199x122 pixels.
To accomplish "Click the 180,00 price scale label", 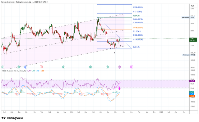I will [x=193, y=60].
